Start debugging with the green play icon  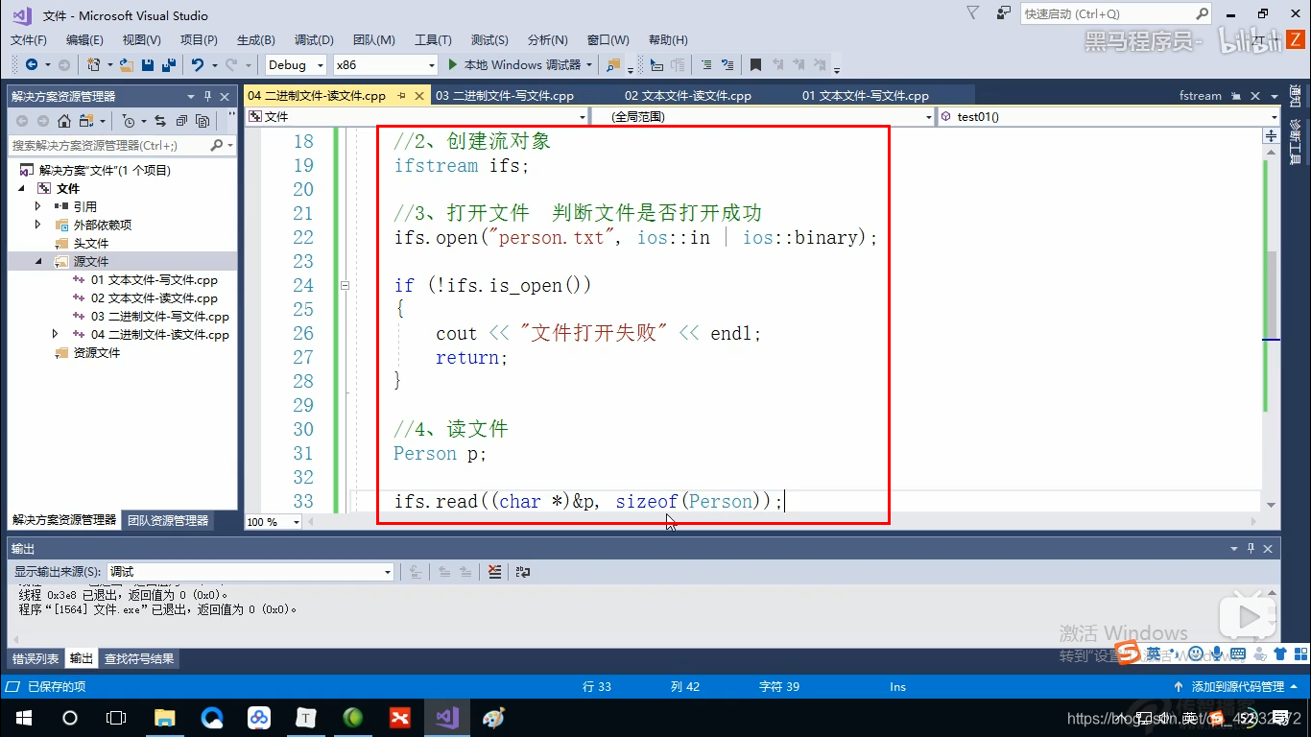tap(454, 64)
